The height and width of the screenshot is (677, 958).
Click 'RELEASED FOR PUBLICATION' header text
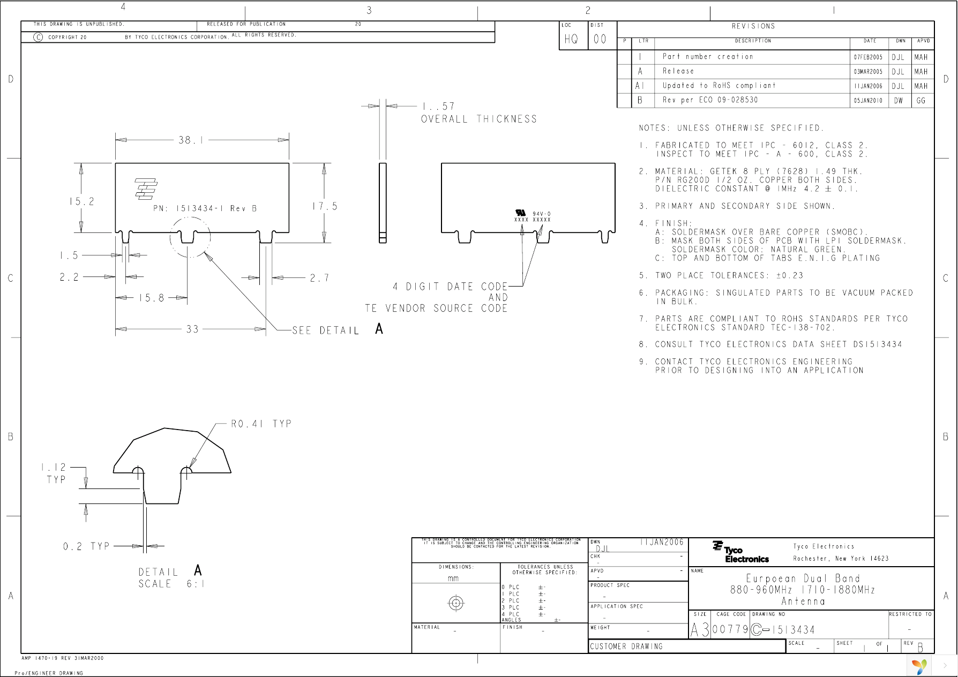pos(246,24)
